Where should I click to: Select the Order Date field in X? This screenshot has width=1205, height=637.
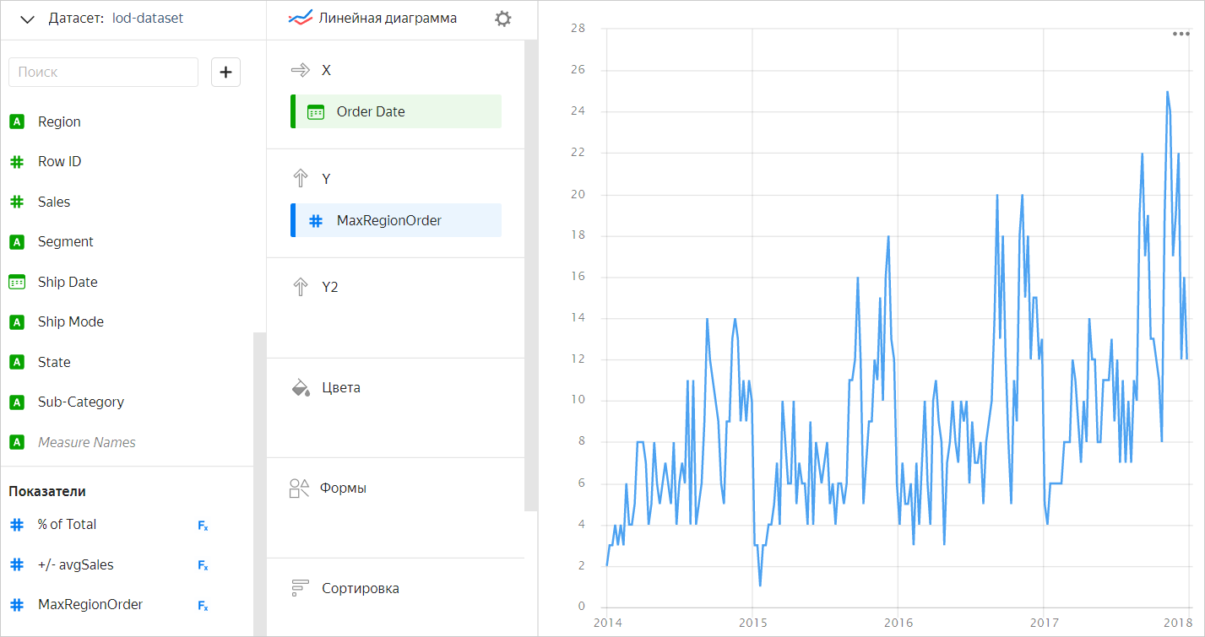pos(397,111)
